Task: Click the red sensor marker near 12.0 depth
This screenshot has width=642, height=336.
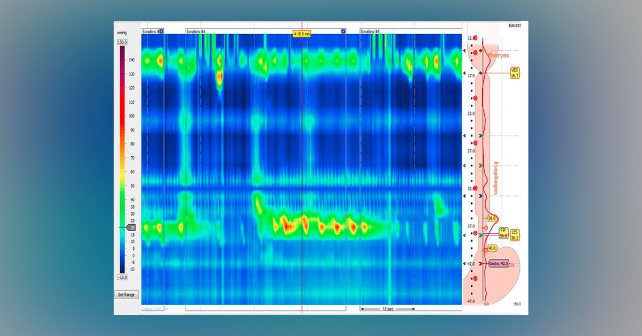Action: 475,38
